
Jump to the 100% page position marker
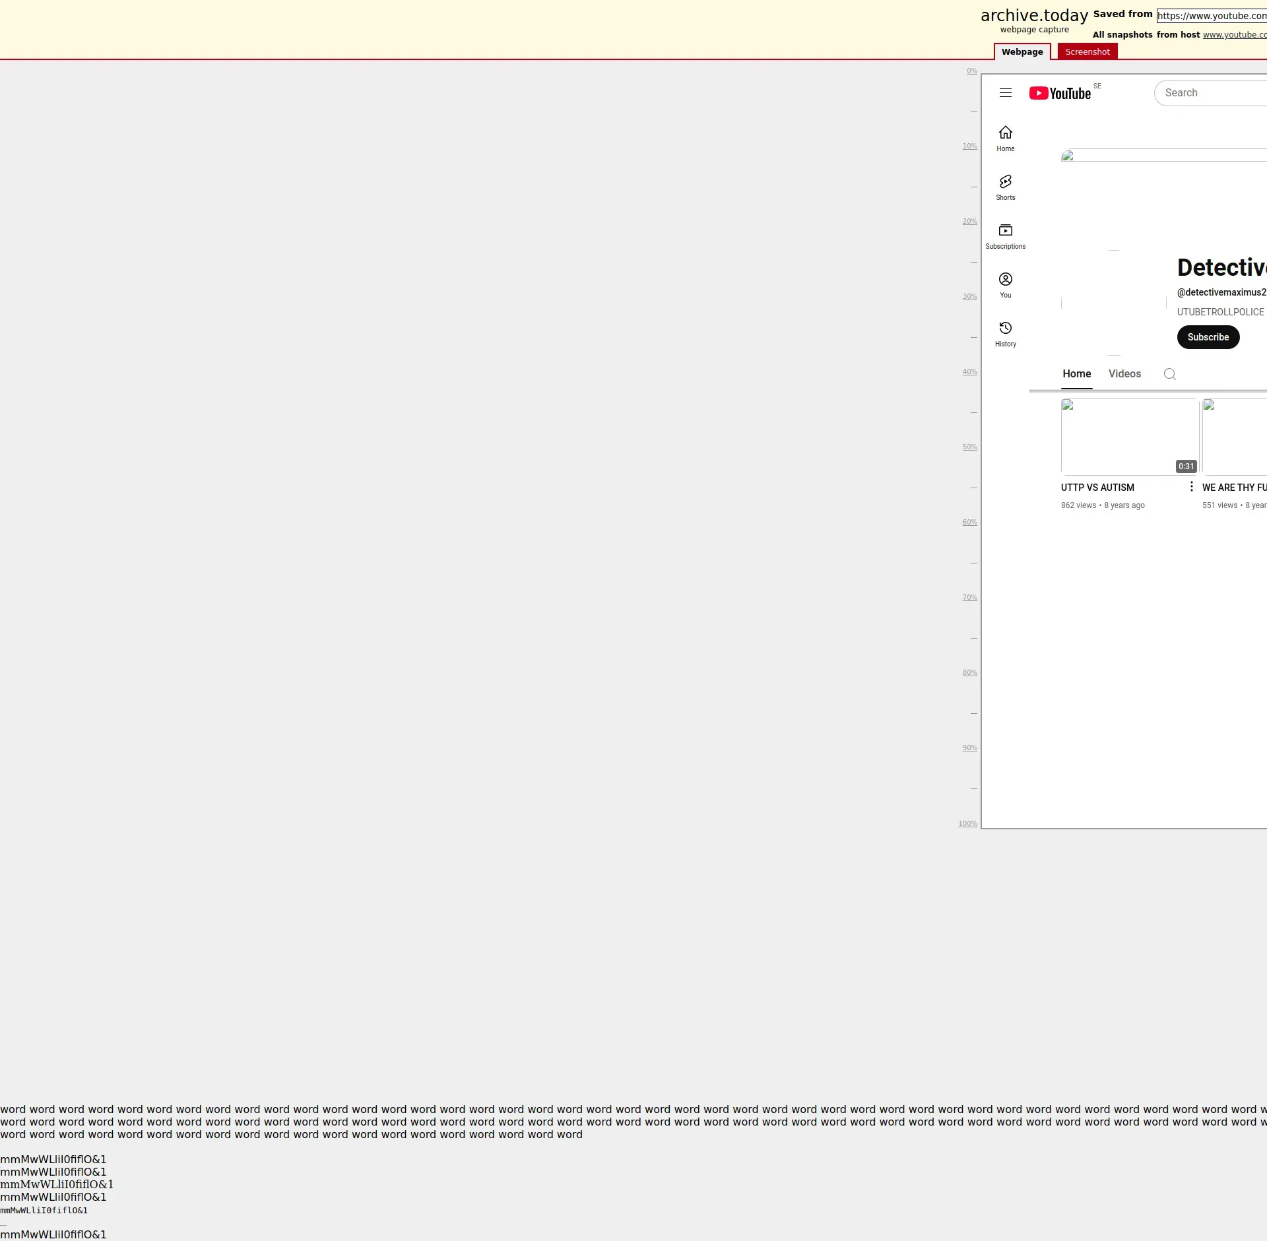(x=967, y=824)
